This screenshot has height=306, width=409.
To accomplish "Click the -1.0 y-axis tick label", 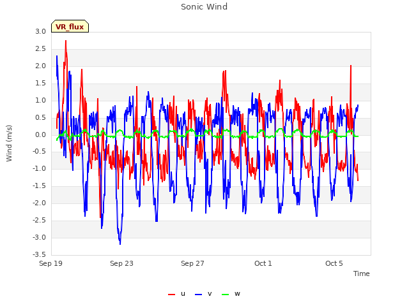I will click(40, 169).
